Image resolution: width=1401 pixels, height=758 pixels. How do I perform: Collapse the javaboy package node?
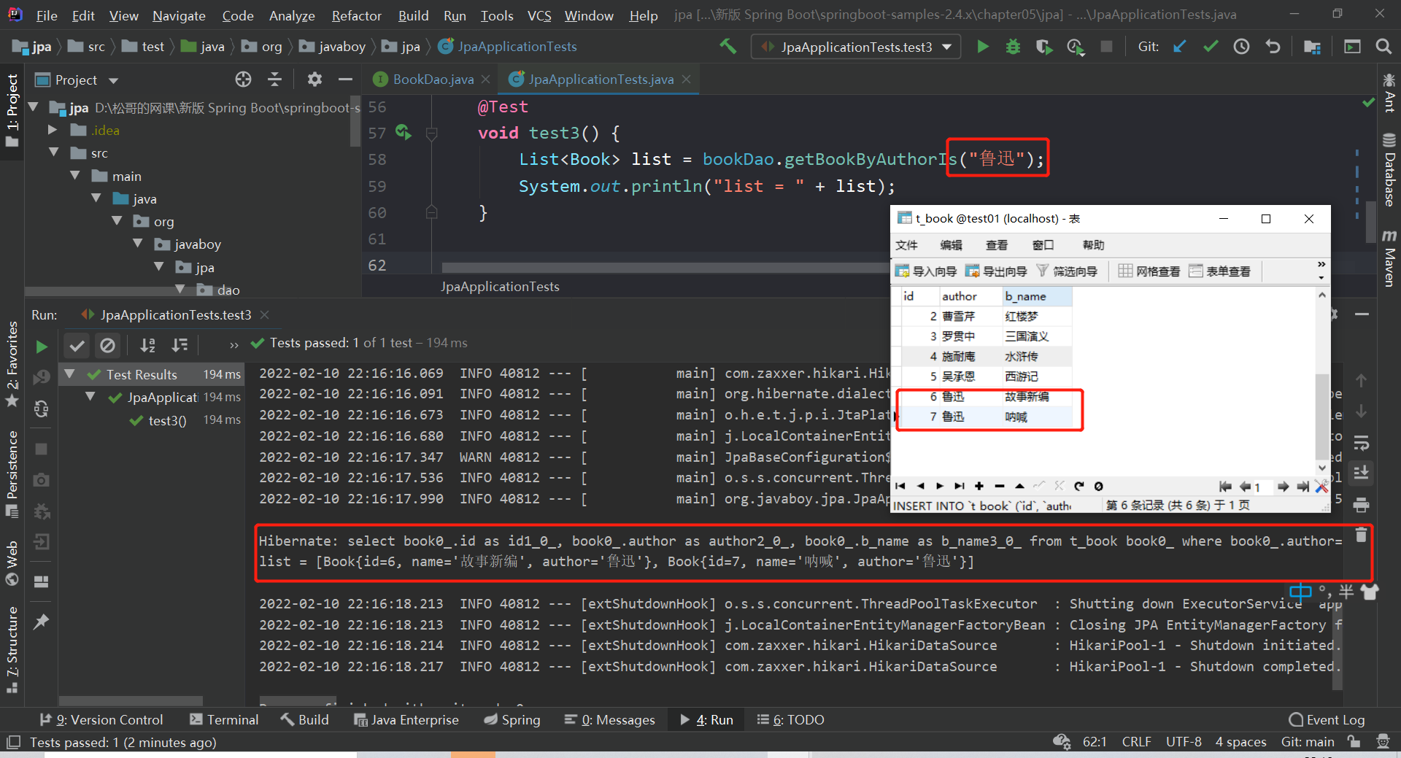pos(138,244)
